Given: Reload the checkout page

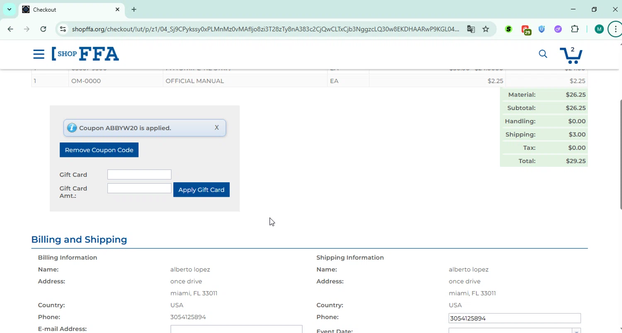Looking at the screenshot, I should coord(43,29).
